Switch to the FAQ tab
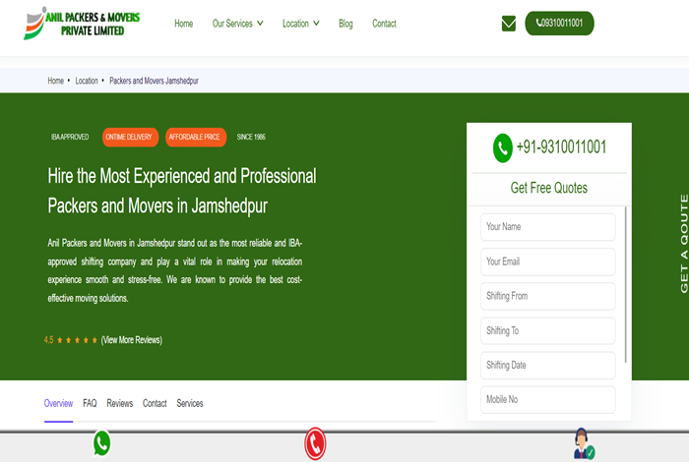The width and height of the screenshot is (689, 462). coord(90,404)
